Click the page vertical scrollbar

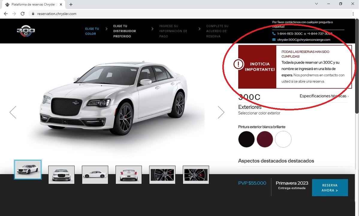coord(357,66)
